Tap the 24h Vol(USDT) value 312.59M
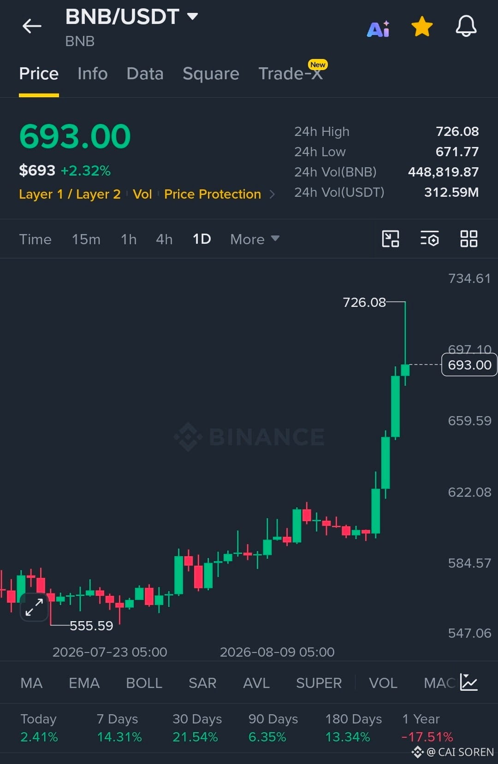 tap(451, 192)
